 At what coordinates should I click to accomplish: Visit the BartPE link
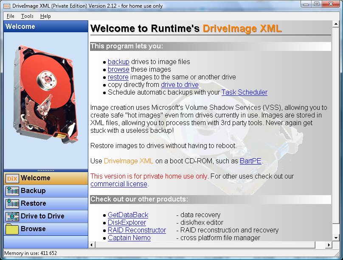250,161
